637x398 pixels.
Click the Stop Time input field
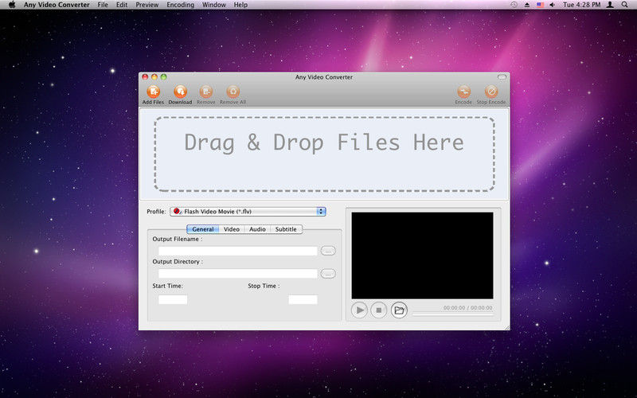[x=303, y=299]
